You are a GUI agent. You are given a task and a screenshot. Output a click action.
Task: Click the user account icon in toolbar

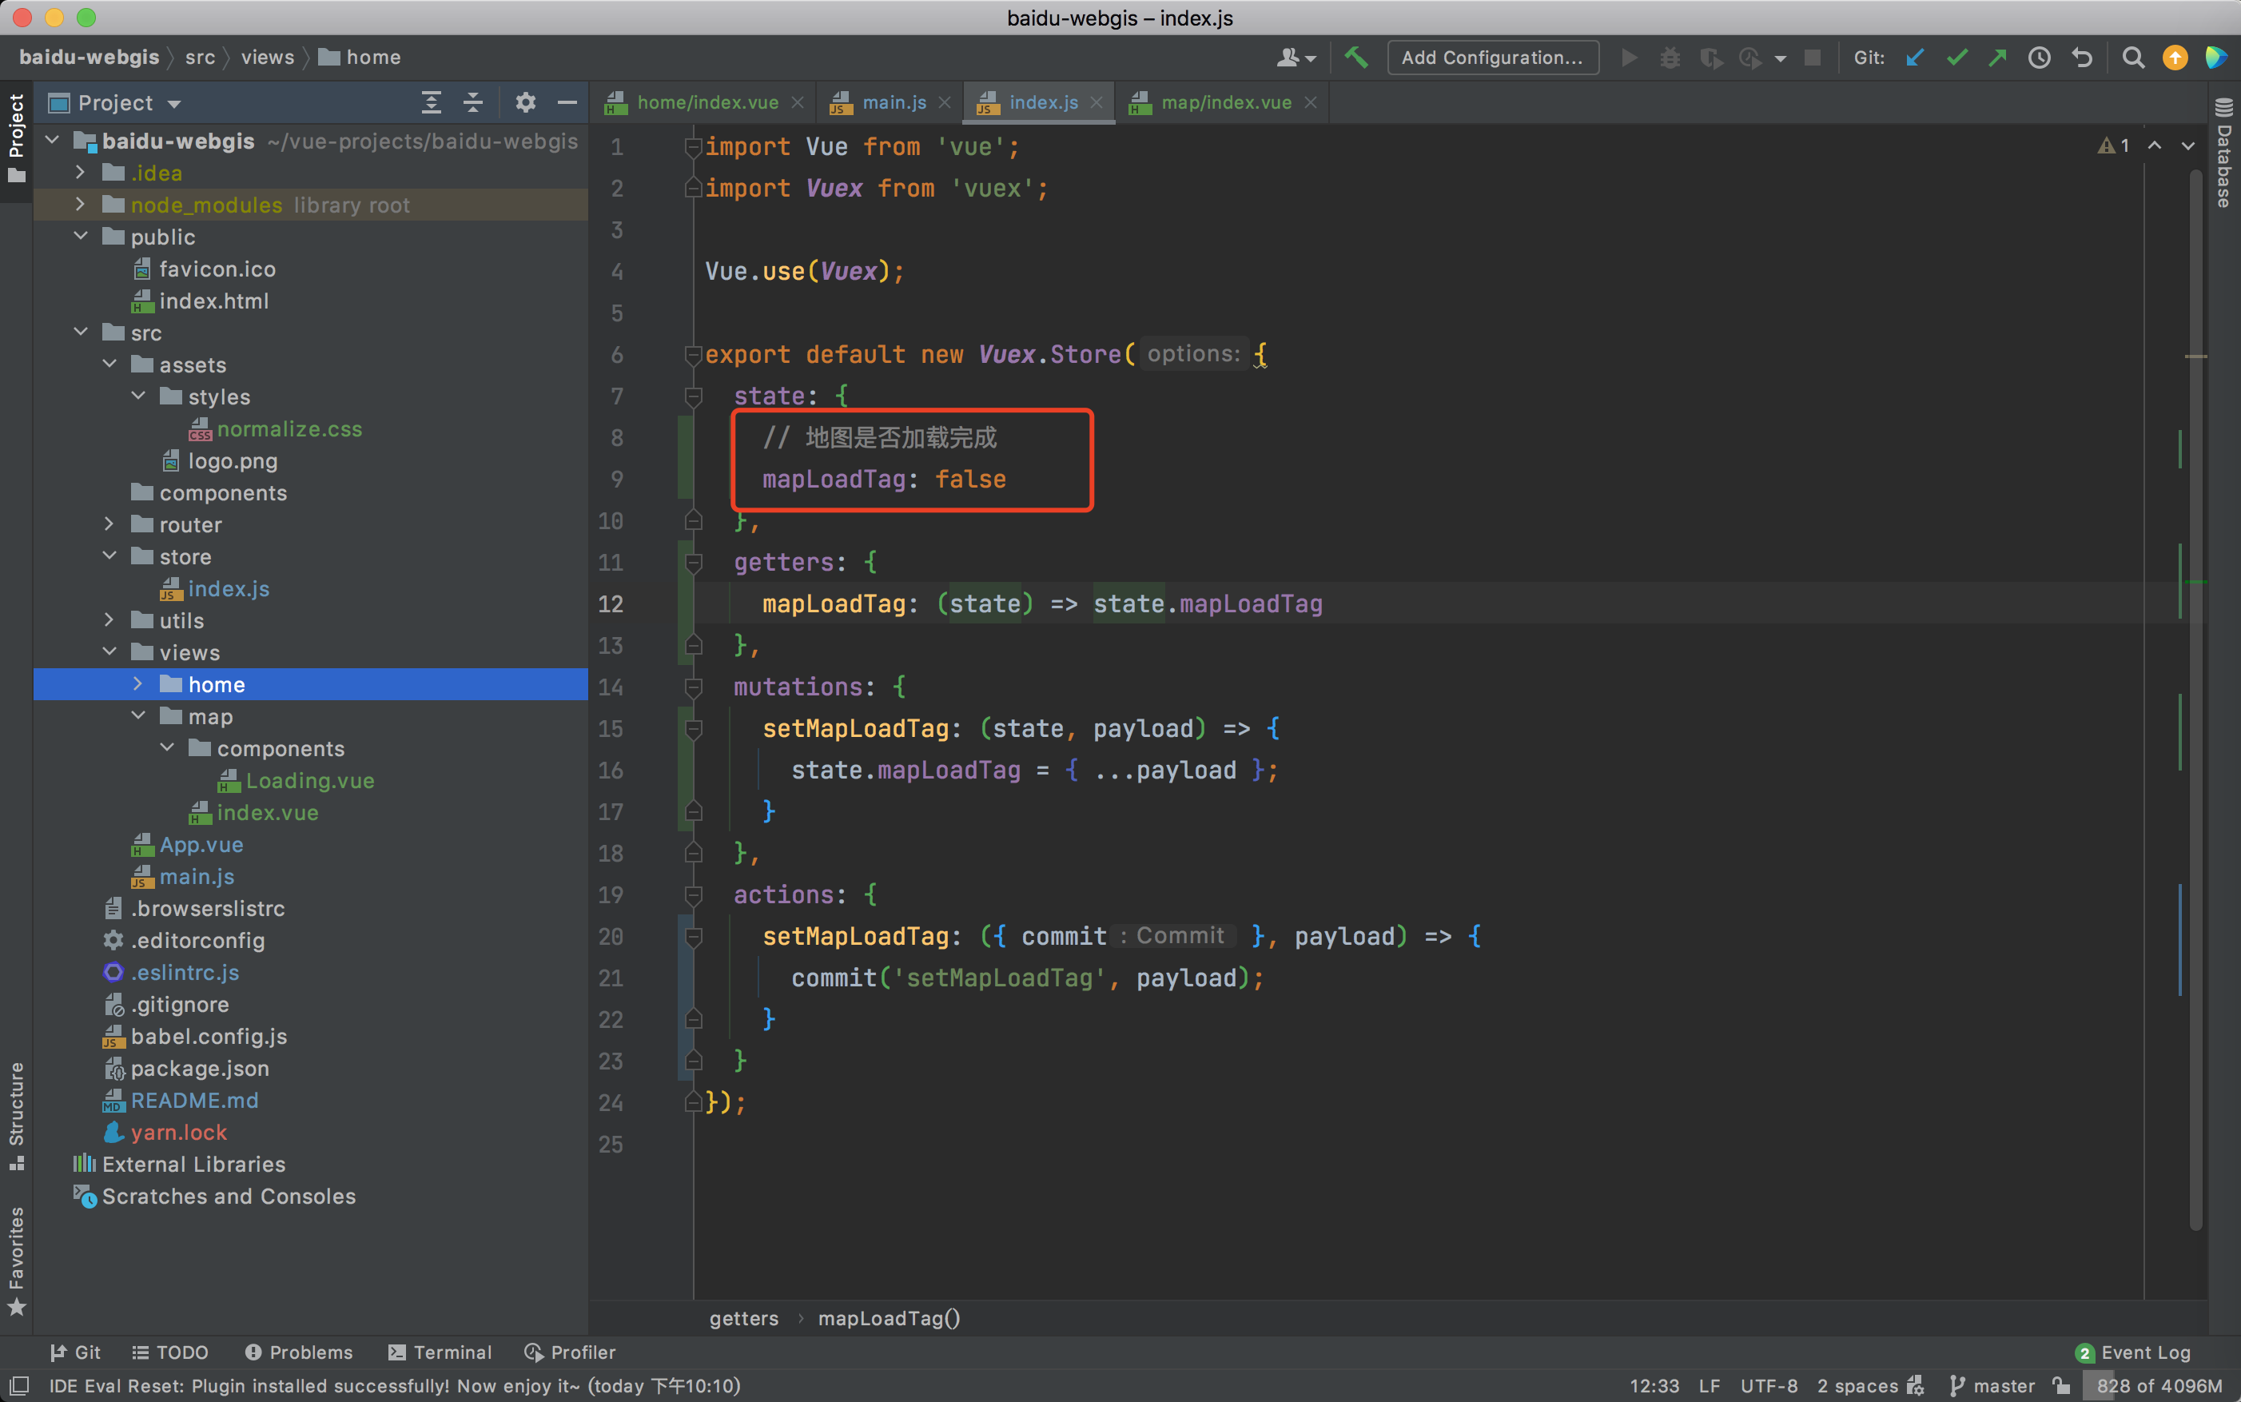1296,58
